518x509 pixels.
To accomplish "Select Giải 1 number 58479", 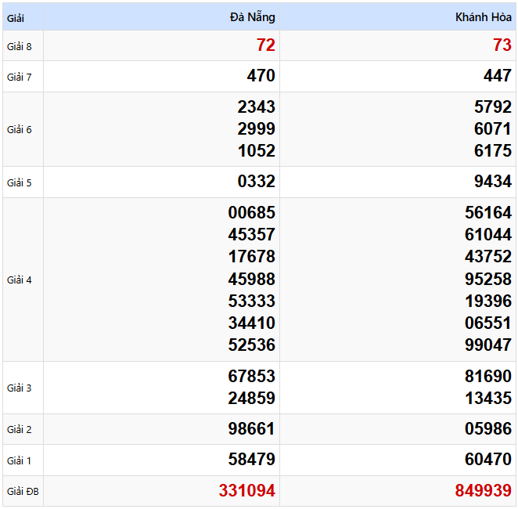I will [x=251, y=460].
